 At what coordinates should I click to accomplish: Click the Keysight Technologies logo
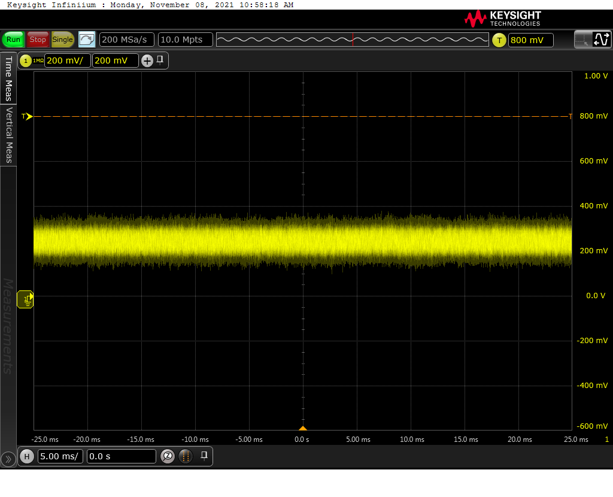click(503, 19)
